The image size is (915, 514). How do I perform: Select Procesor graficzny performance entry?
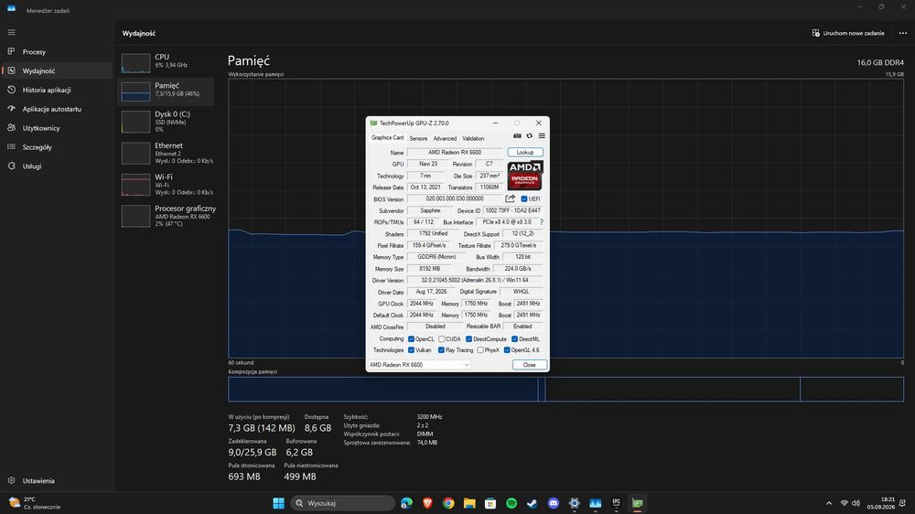[x=166, y=216]
